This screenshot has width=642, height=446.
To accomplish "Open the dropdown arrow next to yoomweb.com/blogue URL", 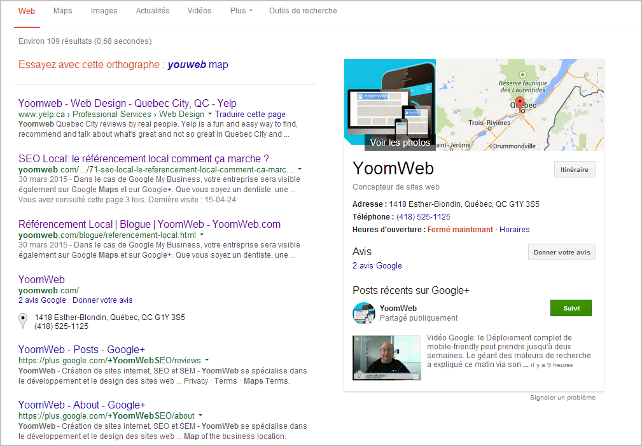I will [x=202, y=235].
